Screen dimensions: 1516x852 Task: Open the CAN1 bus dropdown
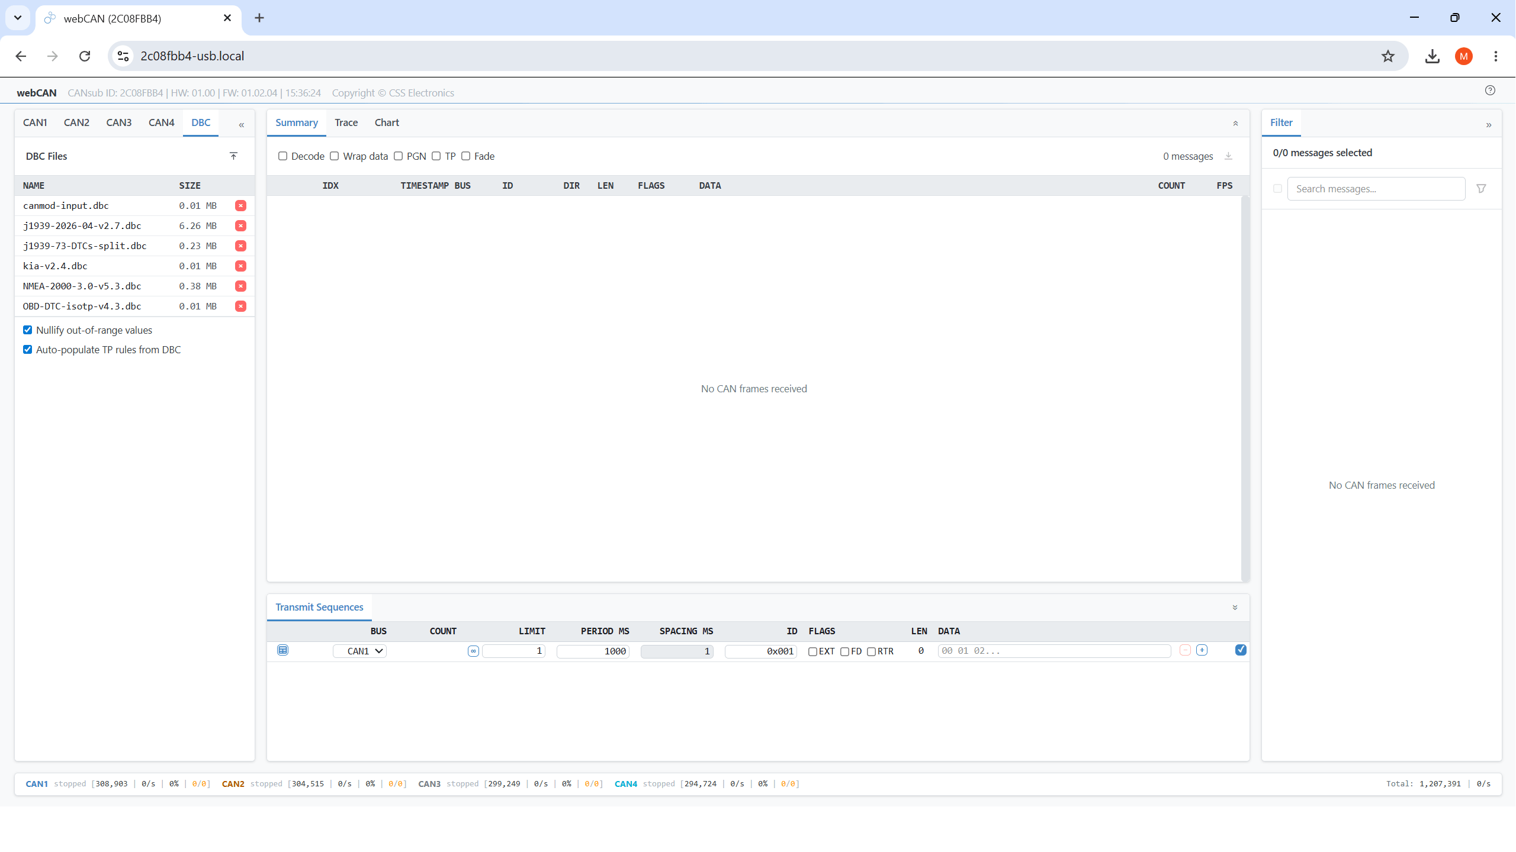click(359, 651)
